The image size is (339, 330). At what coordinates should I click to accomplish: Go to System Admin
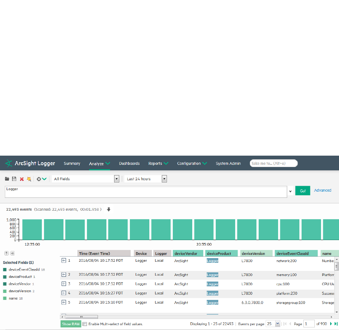click(x=228, y=163)
